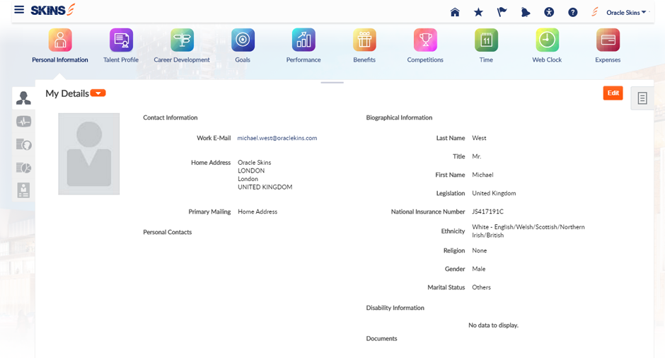Go to the Home page icon
This screenshot has width=665, height=358.
coord(455,12)
